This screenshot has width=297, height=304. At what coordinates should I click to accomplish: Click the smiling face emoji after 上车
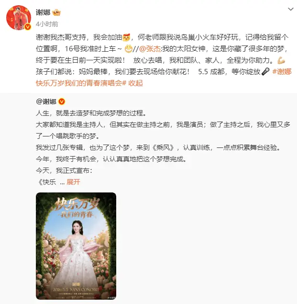[x=129, y=49]
